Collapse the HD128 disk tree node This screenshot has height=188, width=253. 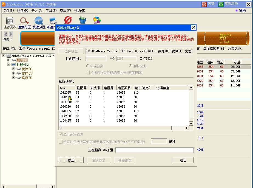pos(4,56)
